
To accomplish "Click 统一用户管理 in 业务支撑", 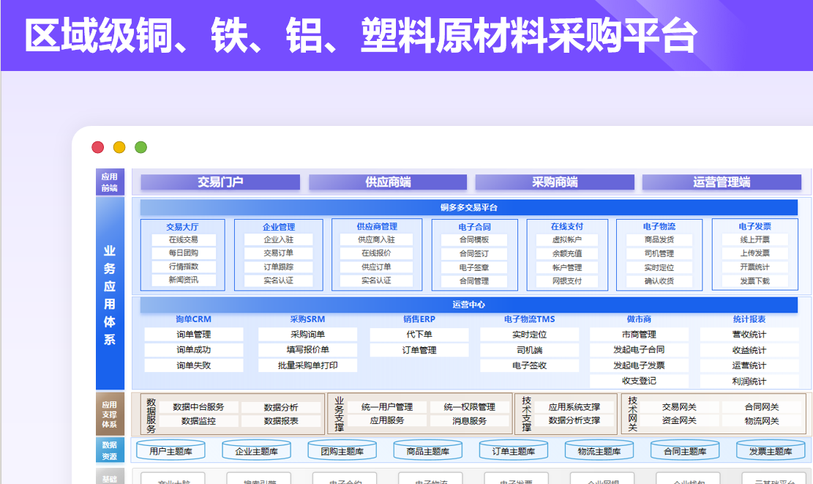I will [387, 407].
